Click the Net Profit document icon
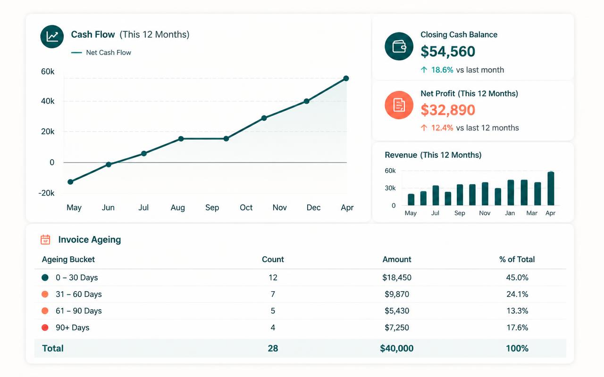 399,105
